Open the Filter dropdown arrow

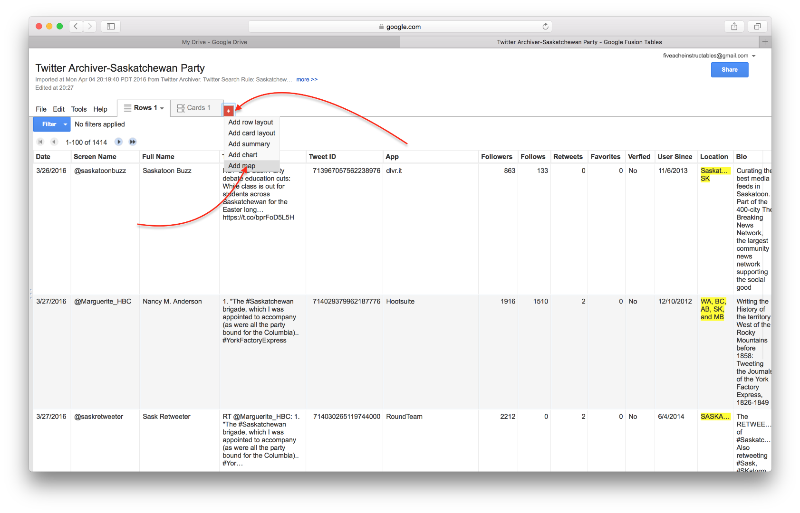coord(65,124)
